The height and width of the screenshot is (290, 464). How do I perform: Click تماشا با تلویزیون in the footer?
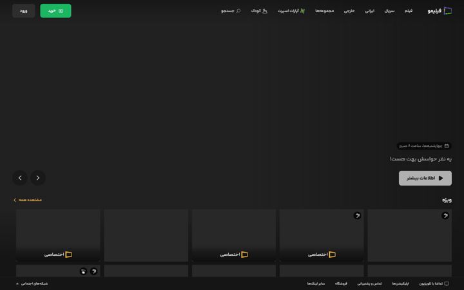click(434, 284)
